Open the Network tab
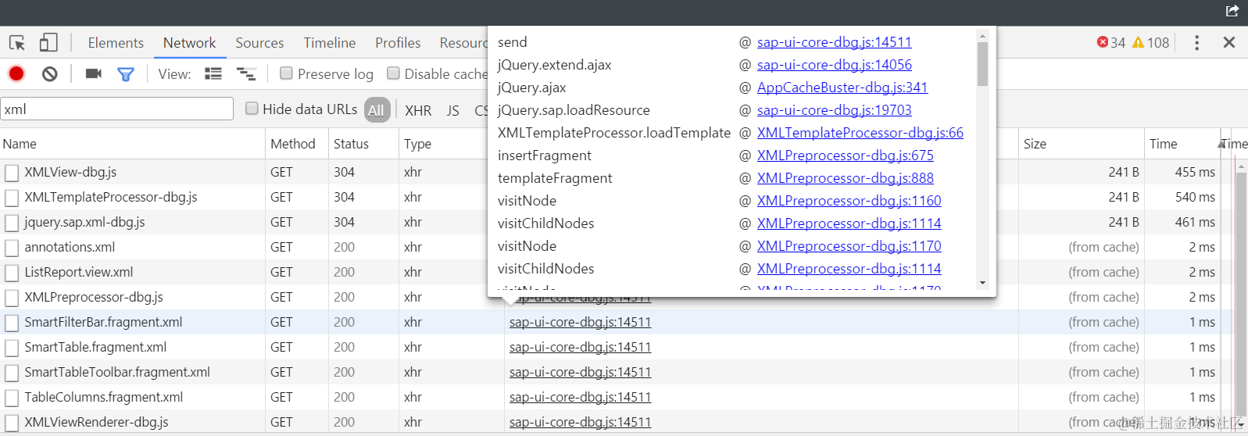 (189, 43)
